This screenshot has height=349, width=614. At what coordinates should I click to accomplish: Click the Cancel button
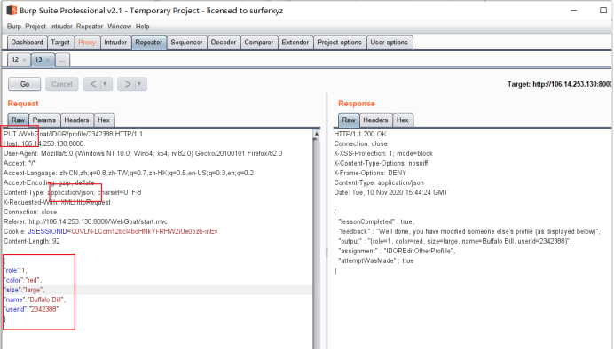coord(62,84)
